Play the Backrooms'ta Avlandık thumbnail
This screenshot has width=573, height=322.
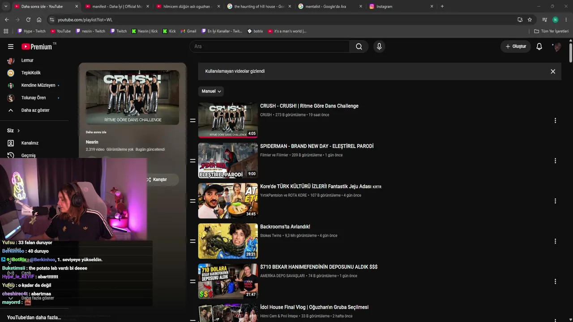pyautogui.click(x=228, y=241)
